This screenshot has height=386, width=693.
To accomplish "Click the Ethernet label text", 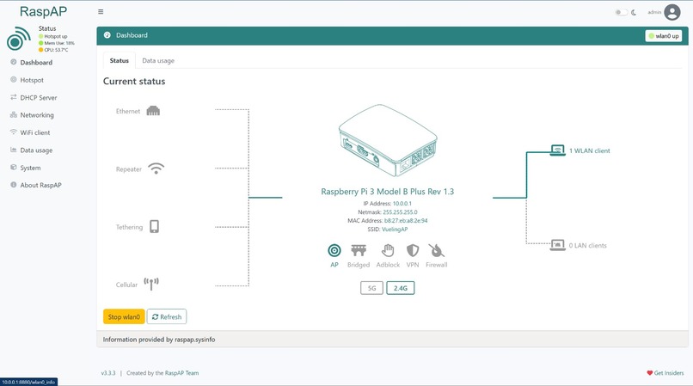I will [x=128, y=112].
